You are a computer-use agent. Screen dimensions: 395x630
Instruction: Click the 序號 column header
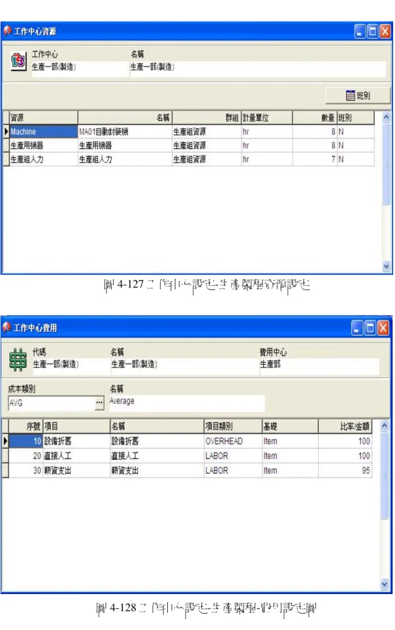(x=26, y=426)
